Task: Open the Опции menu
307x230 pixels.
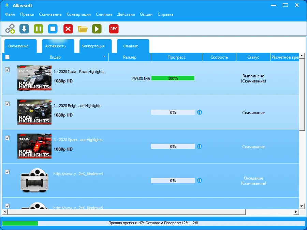Action: [x=146, y=14]
